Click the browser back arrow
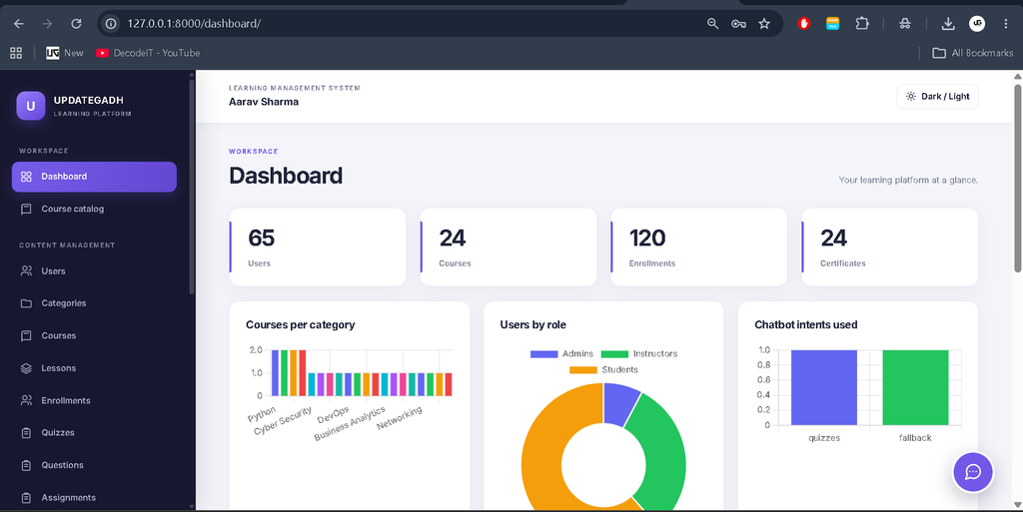 point(19,23)
